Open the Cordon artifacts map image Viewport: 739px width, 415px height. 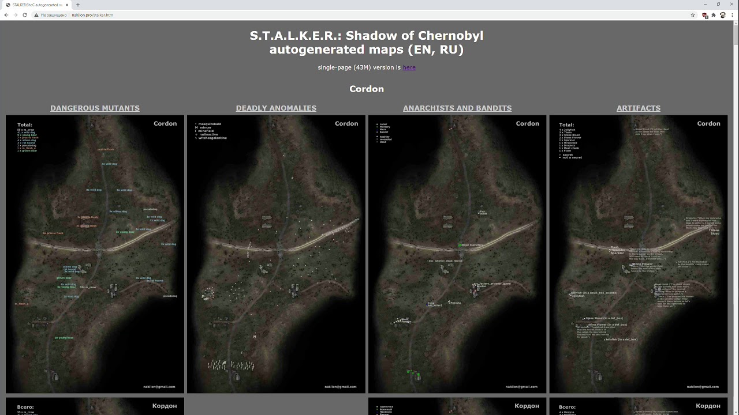[x=639, y=254]
